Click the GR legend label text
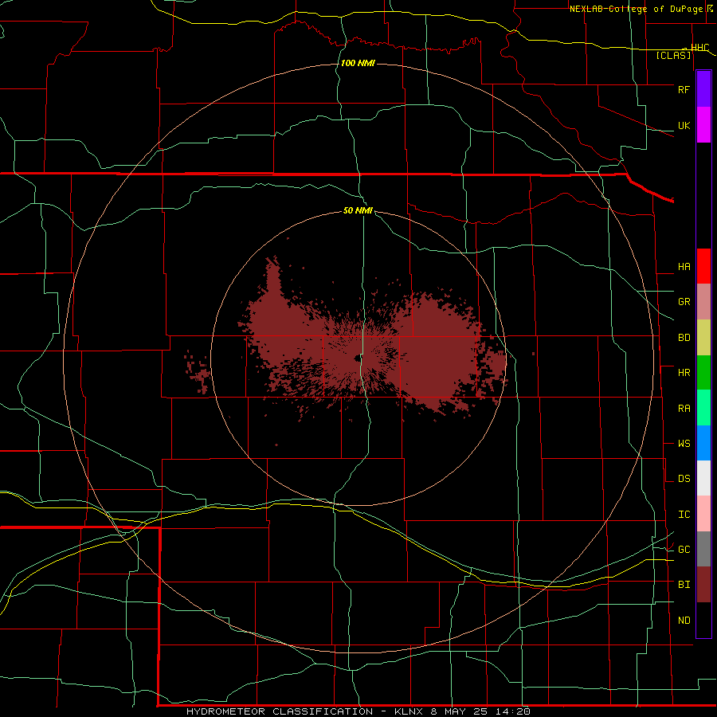Viewport: 717px width, 717px height. click(684, 302)
